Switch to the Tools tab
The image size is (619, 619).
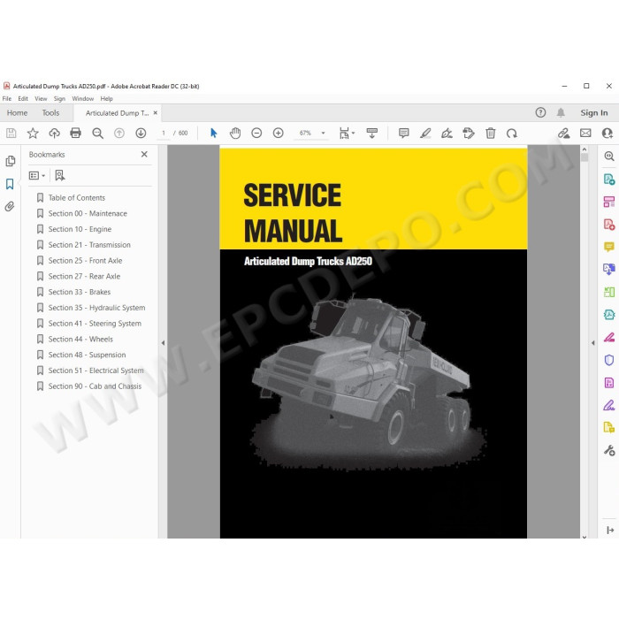50,113
